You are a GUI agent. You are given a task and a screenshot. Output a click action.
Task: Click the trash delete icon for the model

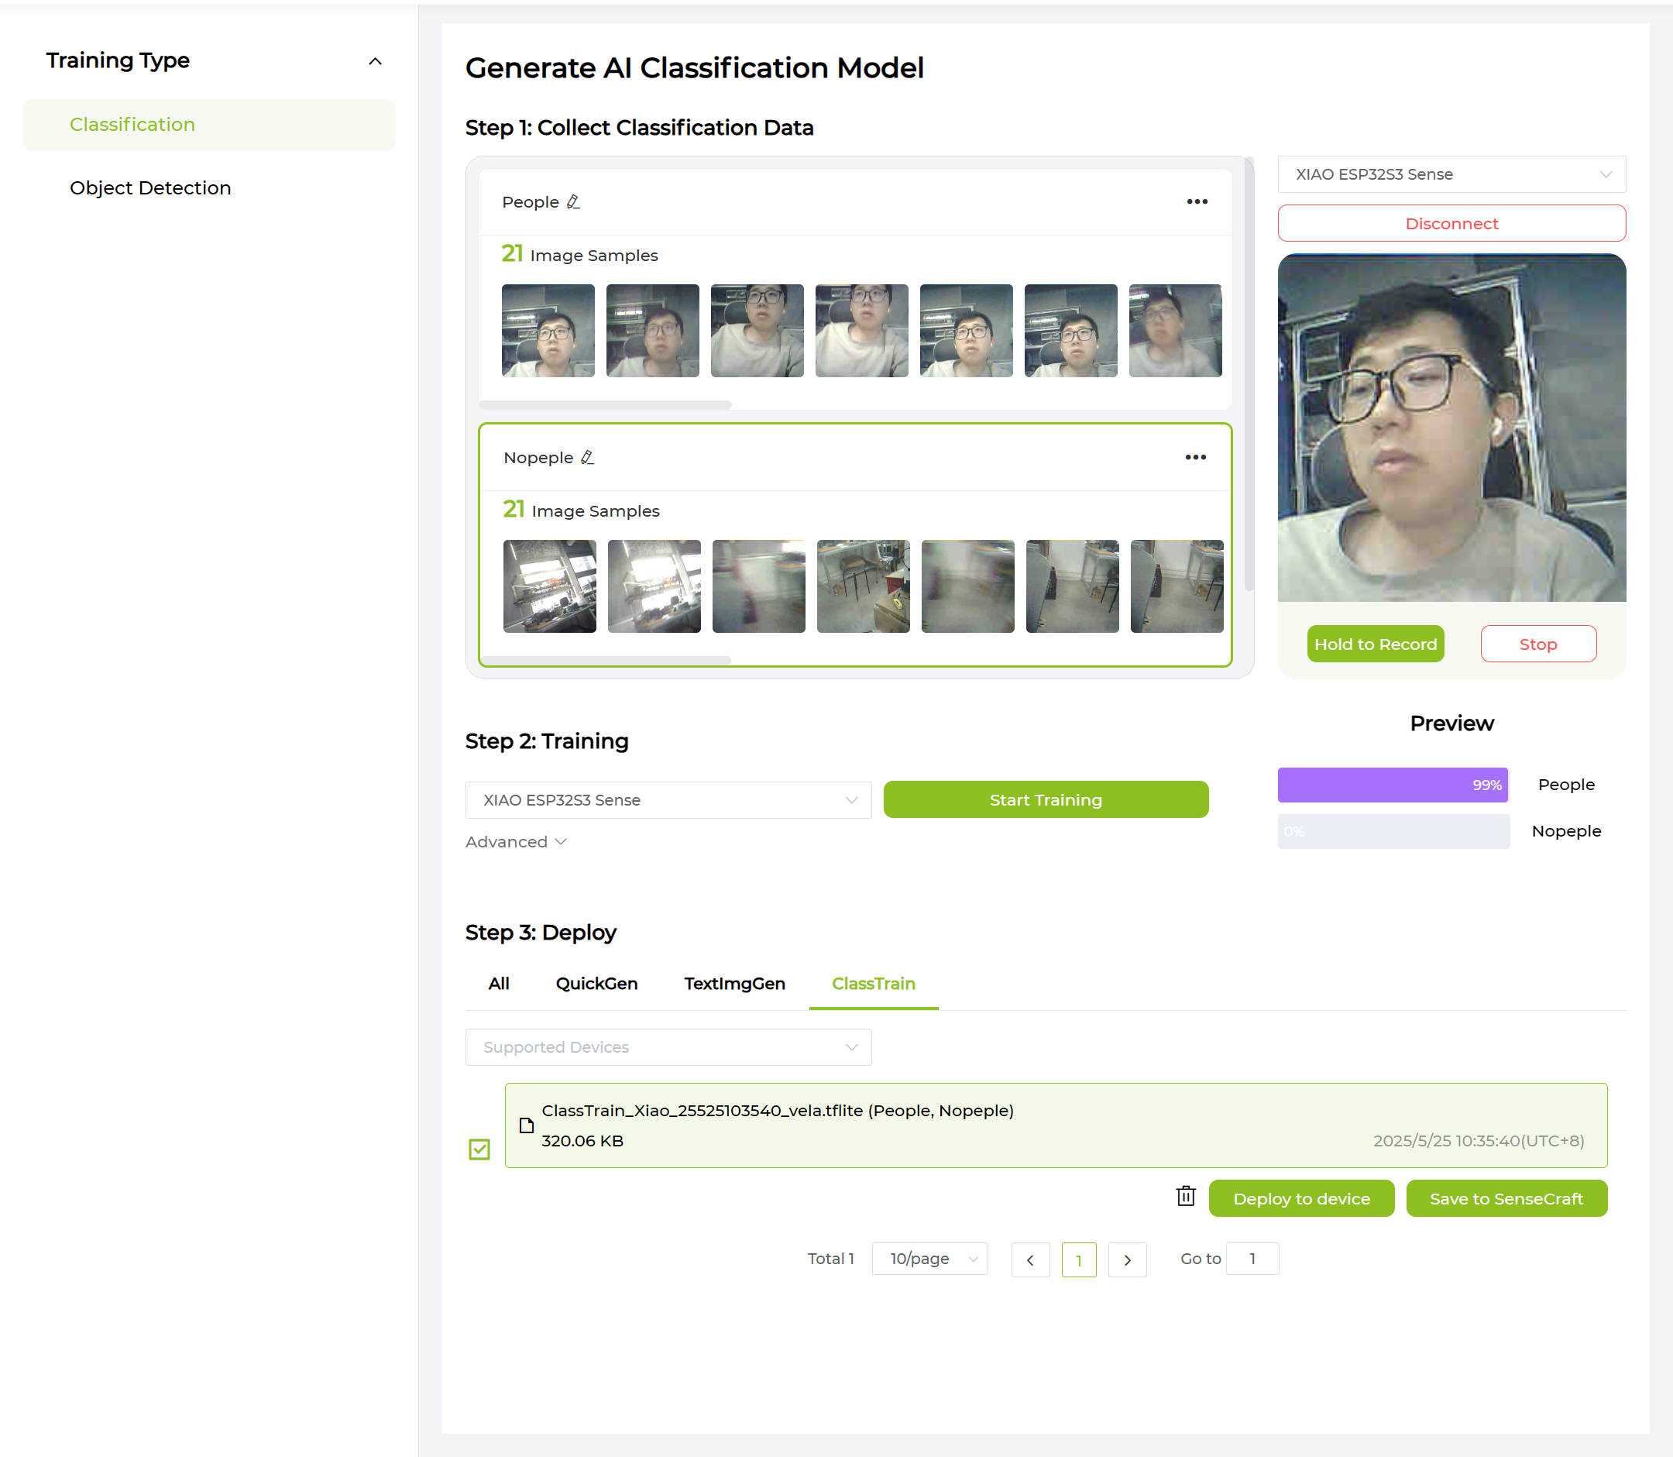[x=1185, y=1197]
